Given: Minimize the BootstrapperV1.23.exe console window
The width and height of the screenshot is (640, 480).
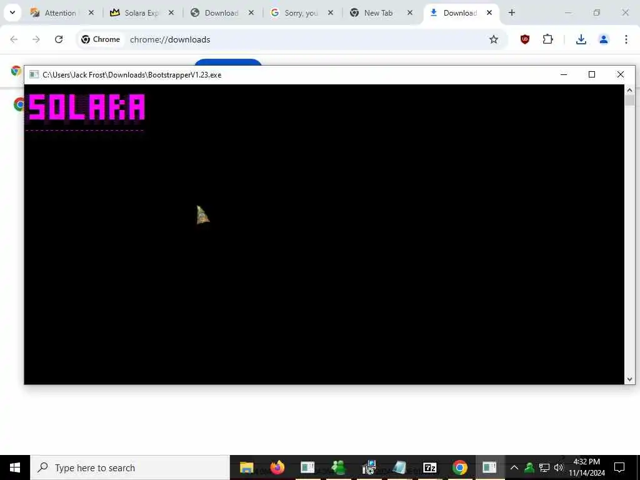Looking at the screenshot, I should pyautogui.click(x=564, y=74).
